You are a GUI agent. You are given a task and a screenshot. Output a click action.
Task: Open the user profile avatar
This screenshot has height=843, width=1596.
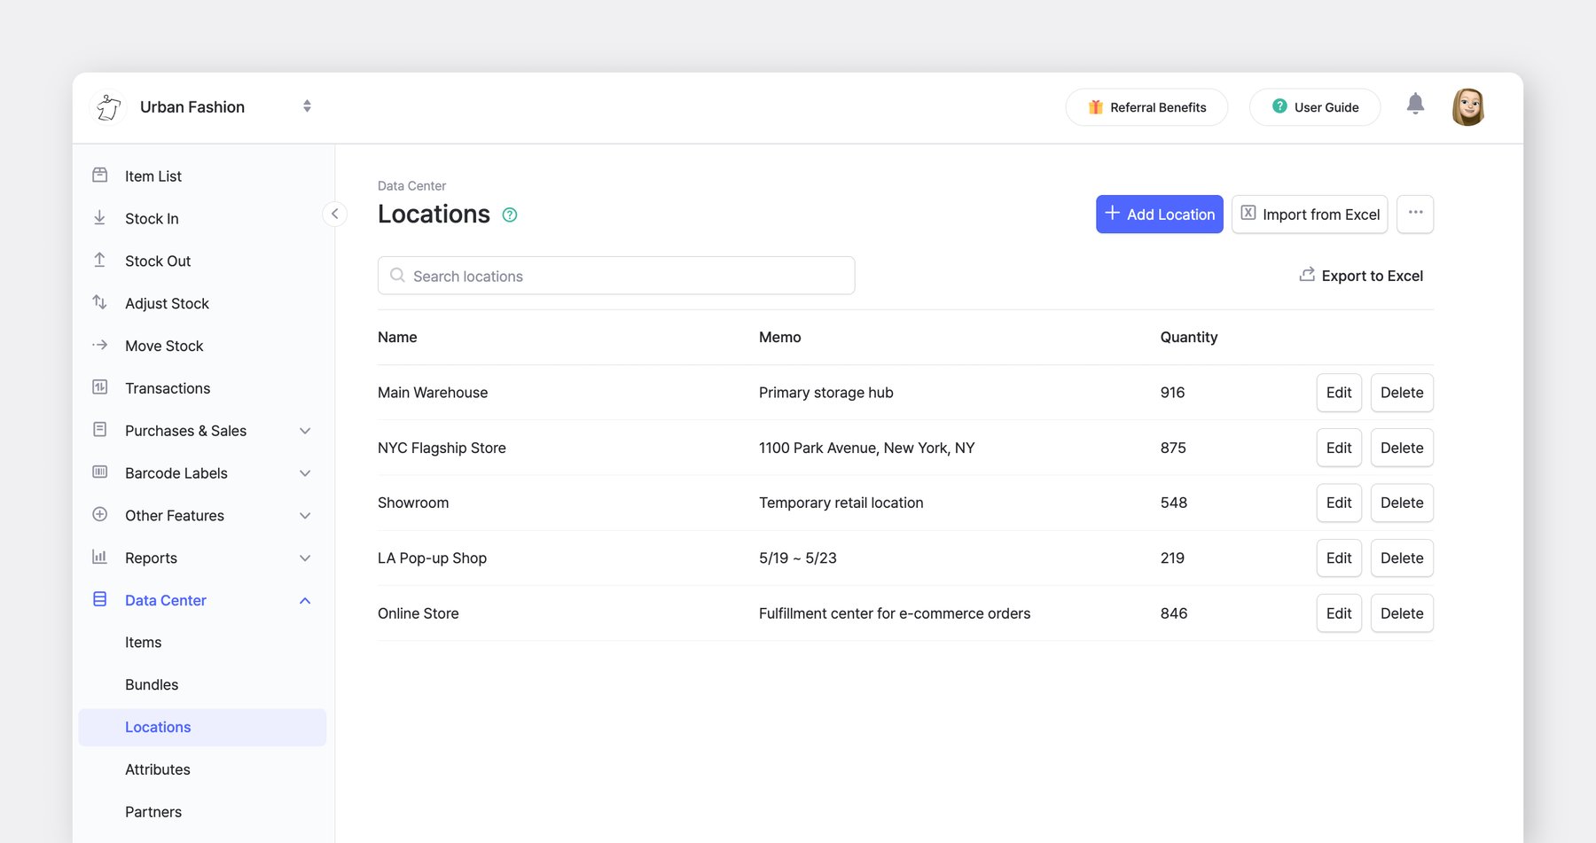click(x=1467, y=107)
